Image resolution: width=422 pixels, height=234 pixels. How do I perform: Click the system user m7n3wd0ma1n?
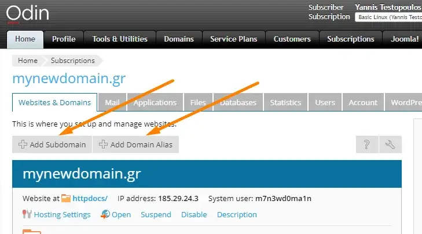point(284,199)
